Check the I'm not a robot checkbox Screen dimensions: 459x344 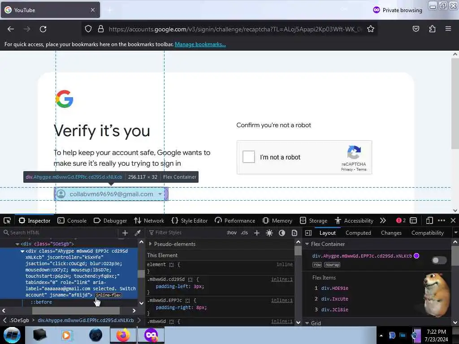249,157
